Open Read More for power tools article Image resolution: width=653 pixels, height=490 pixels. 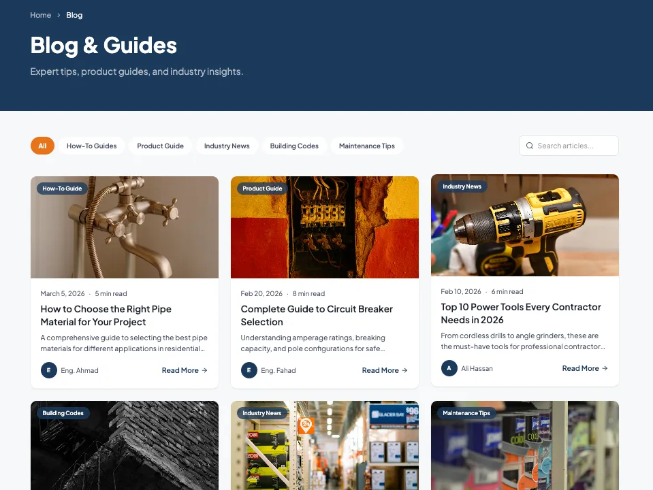point(585,368)
